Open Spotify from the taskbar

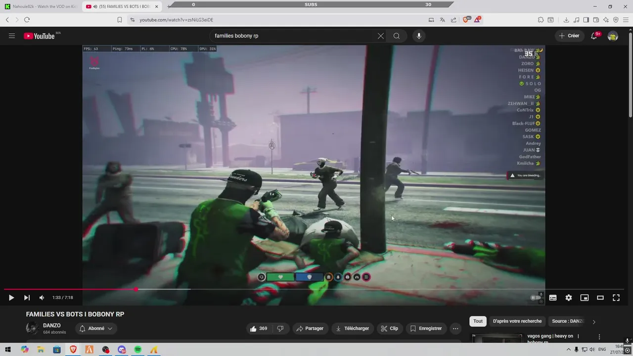tap(137, 350)
